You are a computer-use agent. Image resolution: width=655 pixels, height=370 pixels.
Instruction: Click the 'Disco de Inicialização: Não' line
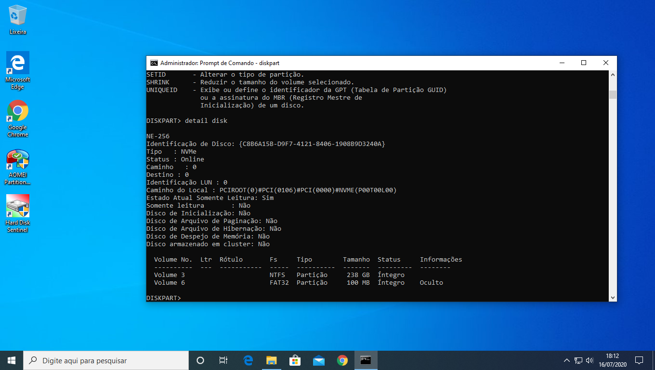pos(198,213)
